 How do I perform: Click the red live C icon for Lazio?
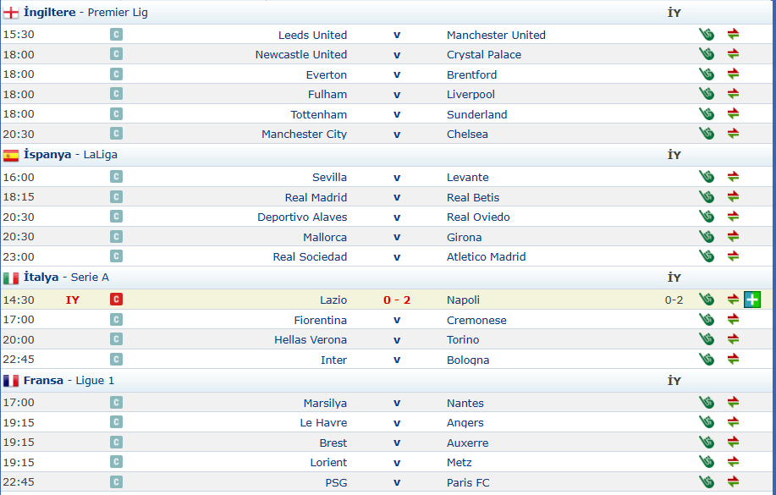pos(116,300)
